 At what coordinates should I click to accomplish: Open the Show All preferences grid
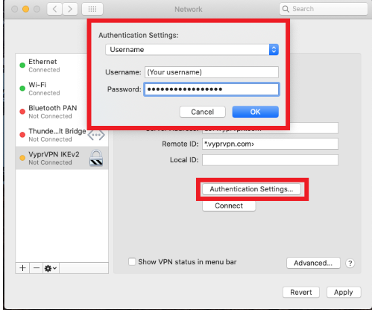[92, 9]
